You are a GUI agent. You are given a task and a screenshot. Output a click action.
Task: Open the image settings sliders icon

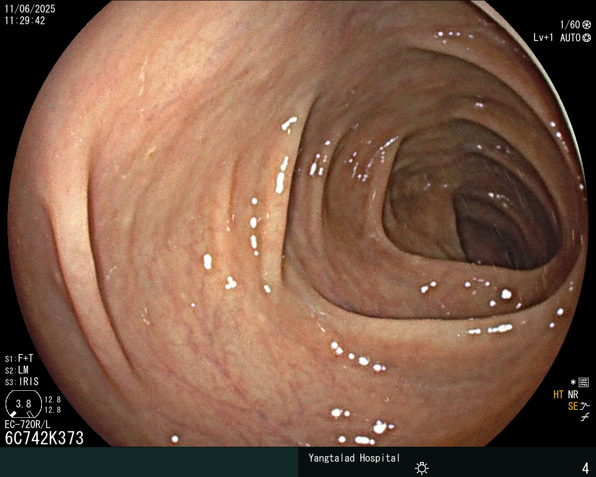(x=583, y=382)
